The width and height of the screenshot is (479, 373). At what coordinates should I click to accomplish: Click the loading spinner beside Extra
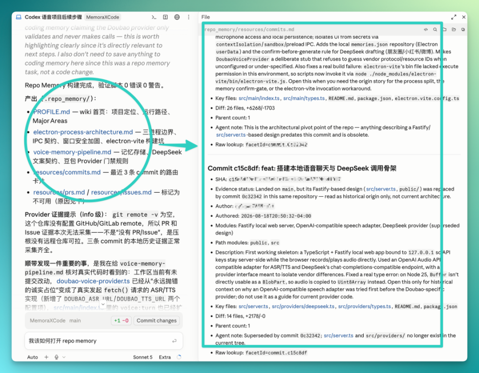click(x=179, y=357)
